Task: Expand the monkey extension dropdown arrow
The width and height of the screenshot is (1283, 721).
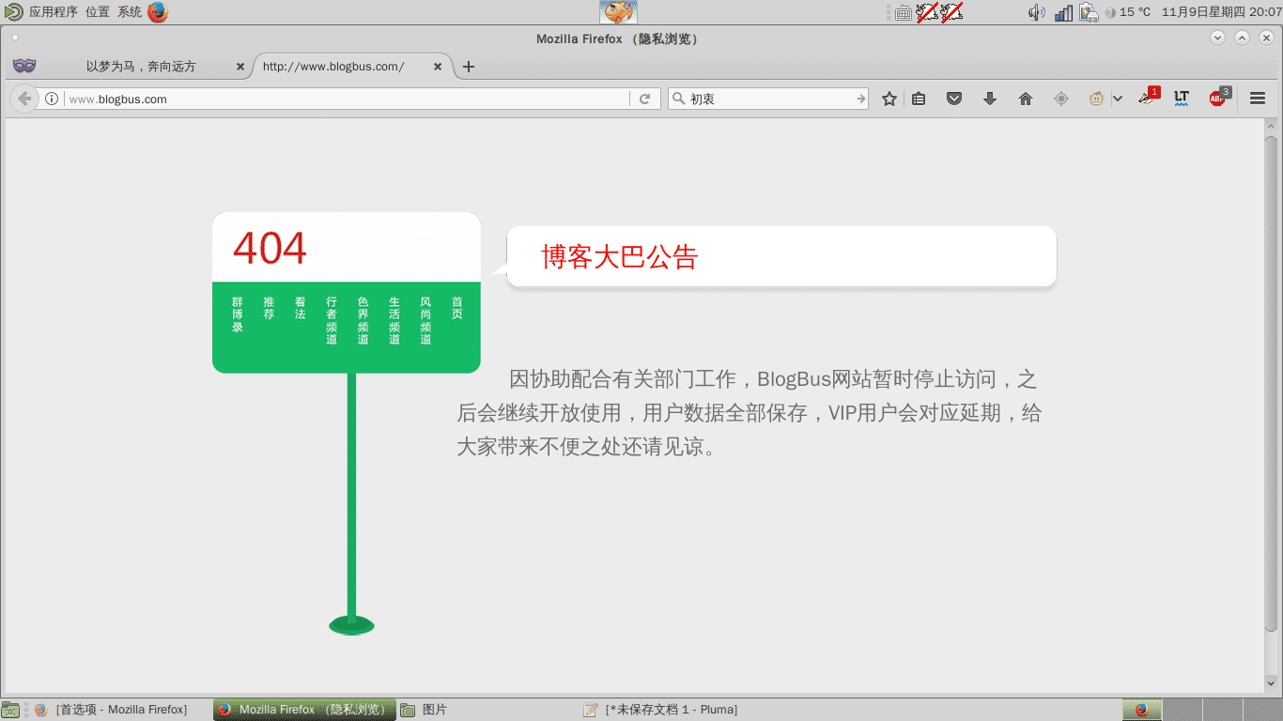Action: [x=1118, y=99]
